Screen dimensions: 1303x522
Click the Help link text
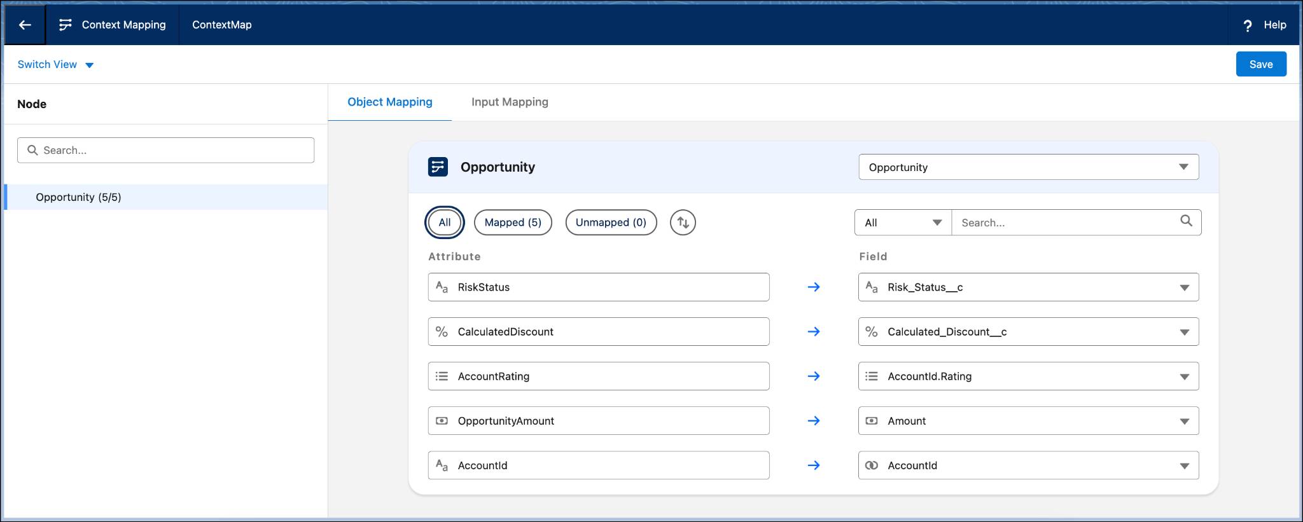(x=1275, y=25)
